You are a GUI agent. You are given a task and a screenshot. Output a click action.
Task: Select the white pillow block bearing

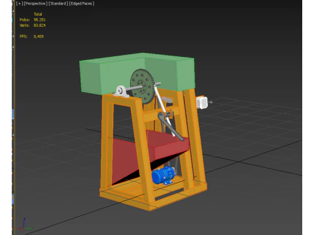click(x=121, y=91)
